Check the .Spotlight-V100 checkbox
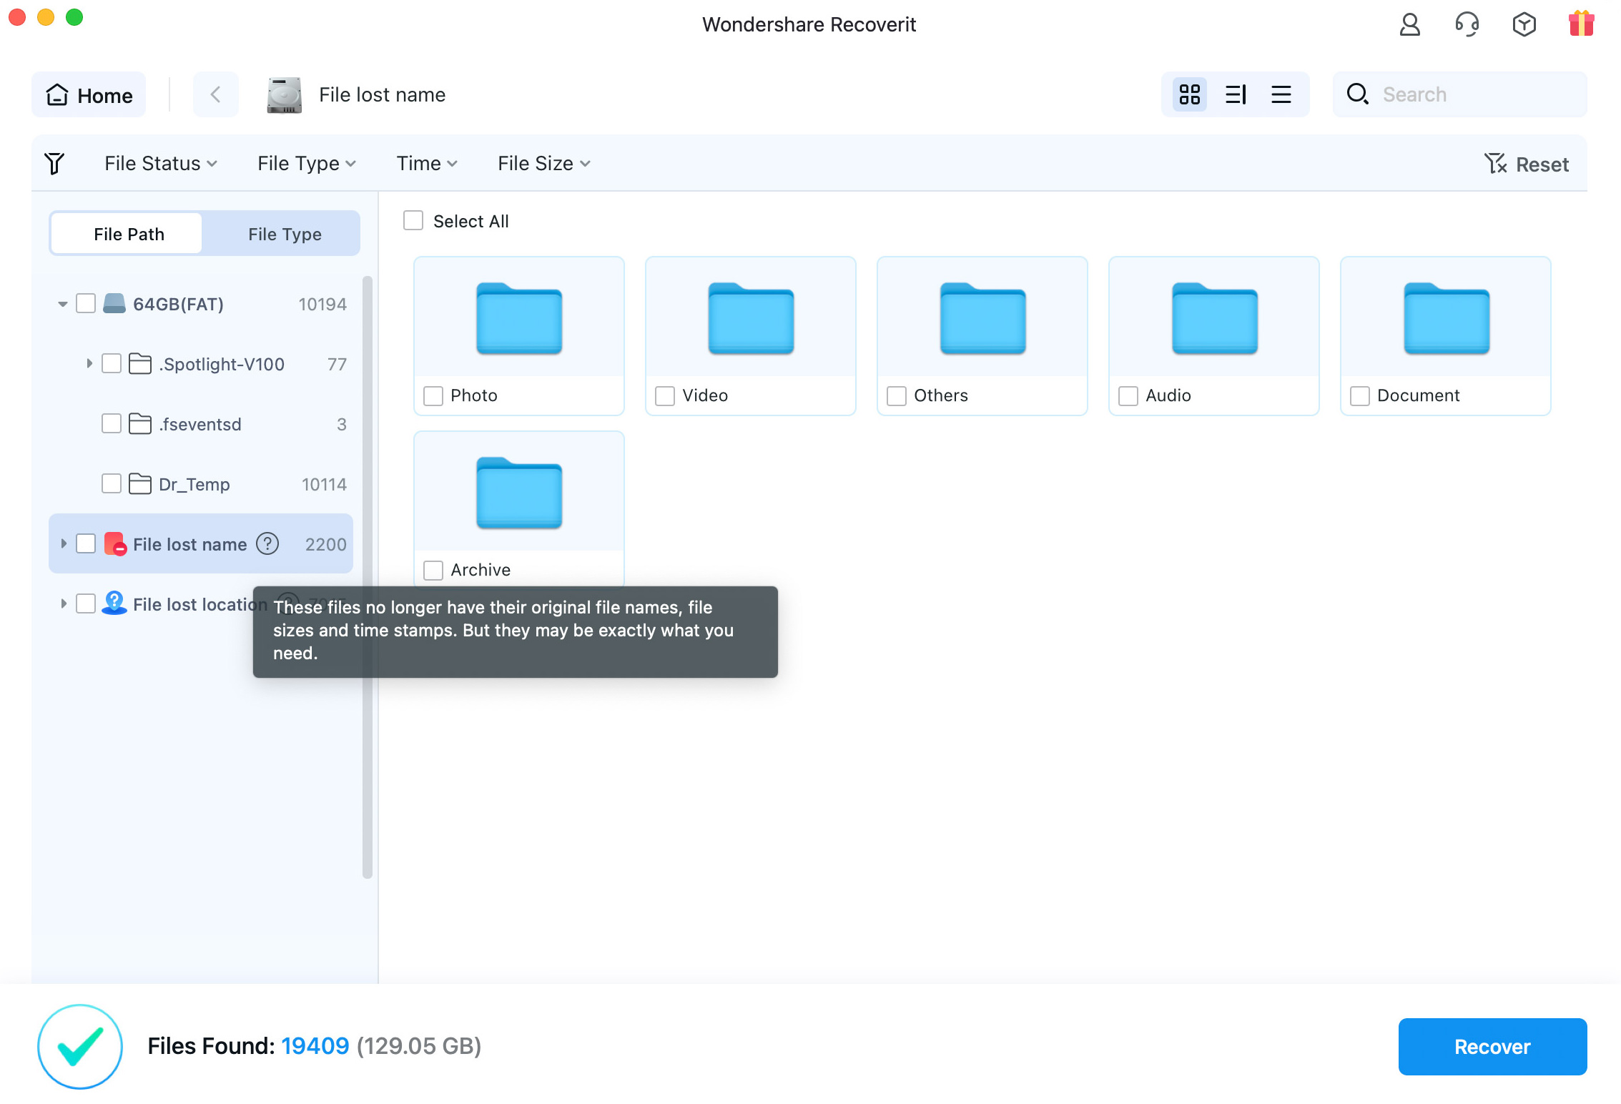The image size is (1621, 1104). point(112,363)
